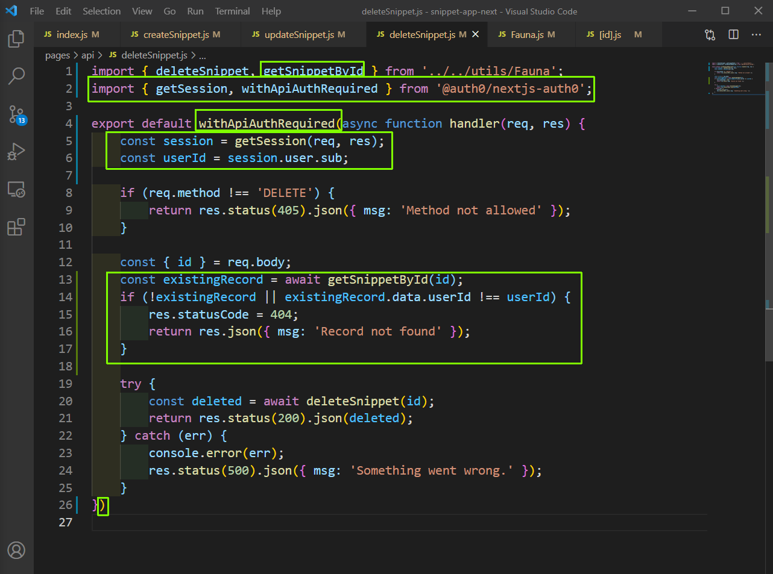The height and width of the screenshot is (574, 773).
Task: Click 'api' in the breadcrumb
Action: (88, 55)
